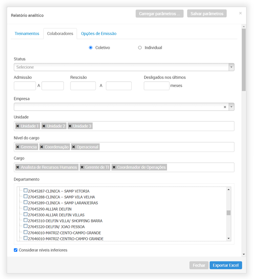
Task: Remove the Coordenação tag
Action: (42, 147)
